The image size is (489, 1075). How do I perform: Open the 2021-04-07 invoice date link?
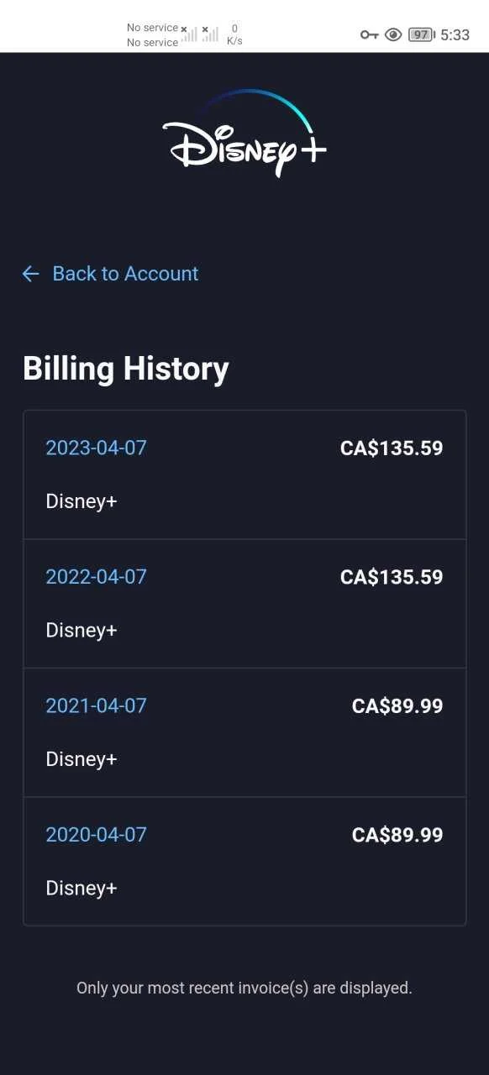(96, 705)
